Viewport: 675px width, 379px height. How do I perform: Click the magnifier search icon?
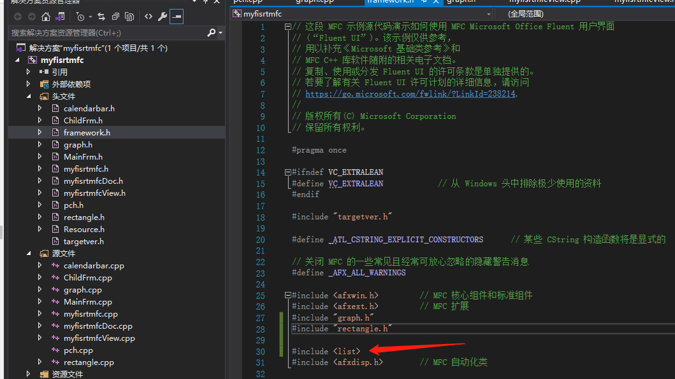pos(211,32)
